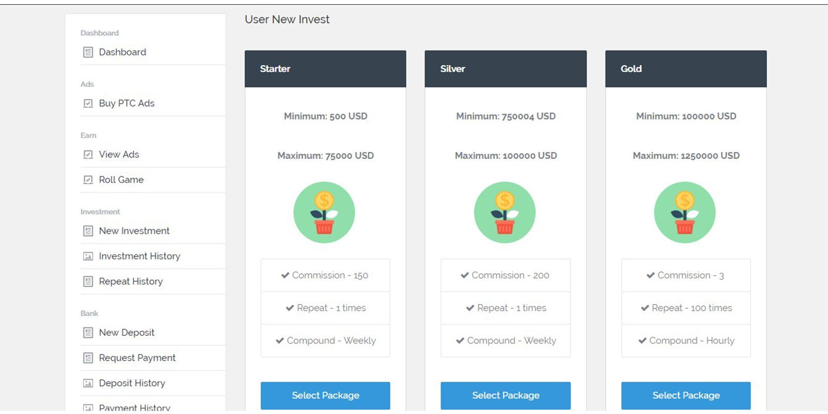Click the checkmark beside Repeat - 100 times
The height and width of the screenshot is (414, 828).
(x=645, y=308)
